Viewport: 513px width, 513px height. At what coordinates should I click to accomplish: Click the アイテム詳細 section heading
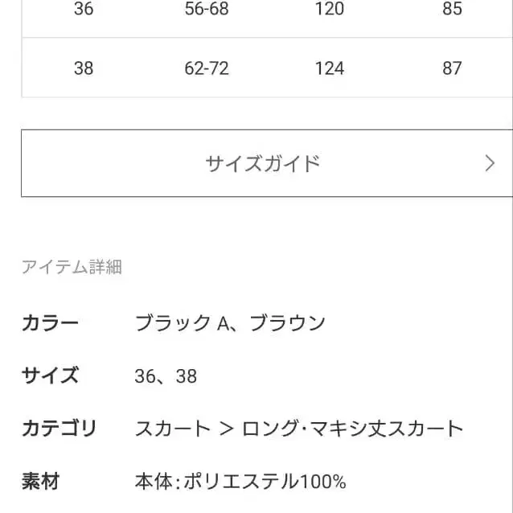point(72,268)
